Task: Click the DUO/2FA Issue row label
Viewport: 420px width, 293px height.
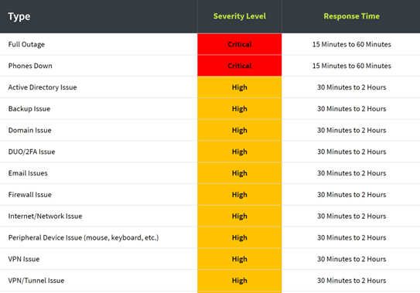Action: (32, 152)
